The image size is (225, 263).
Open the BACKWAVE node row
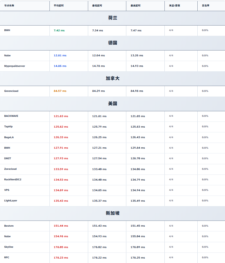pyautogui.click(x=11, y=116)
